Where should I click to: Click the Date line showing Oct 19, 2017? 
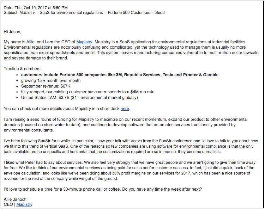click(x=36, y=8)
